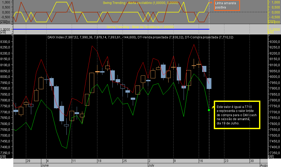Click the [x10] scale marker bottom left of chart

click(x=2, y=157)
